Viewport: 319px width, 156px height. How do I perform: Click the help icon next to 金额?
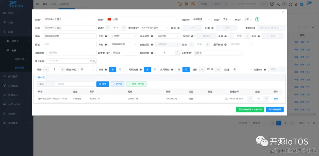click(226, 36)
